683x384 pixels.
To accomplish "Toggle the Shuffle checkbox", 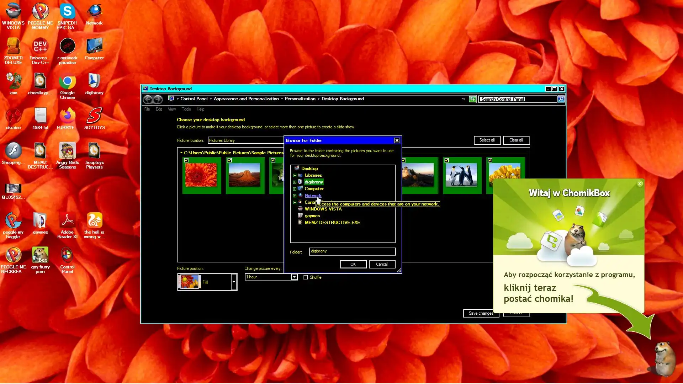I will tap(306, 277).
